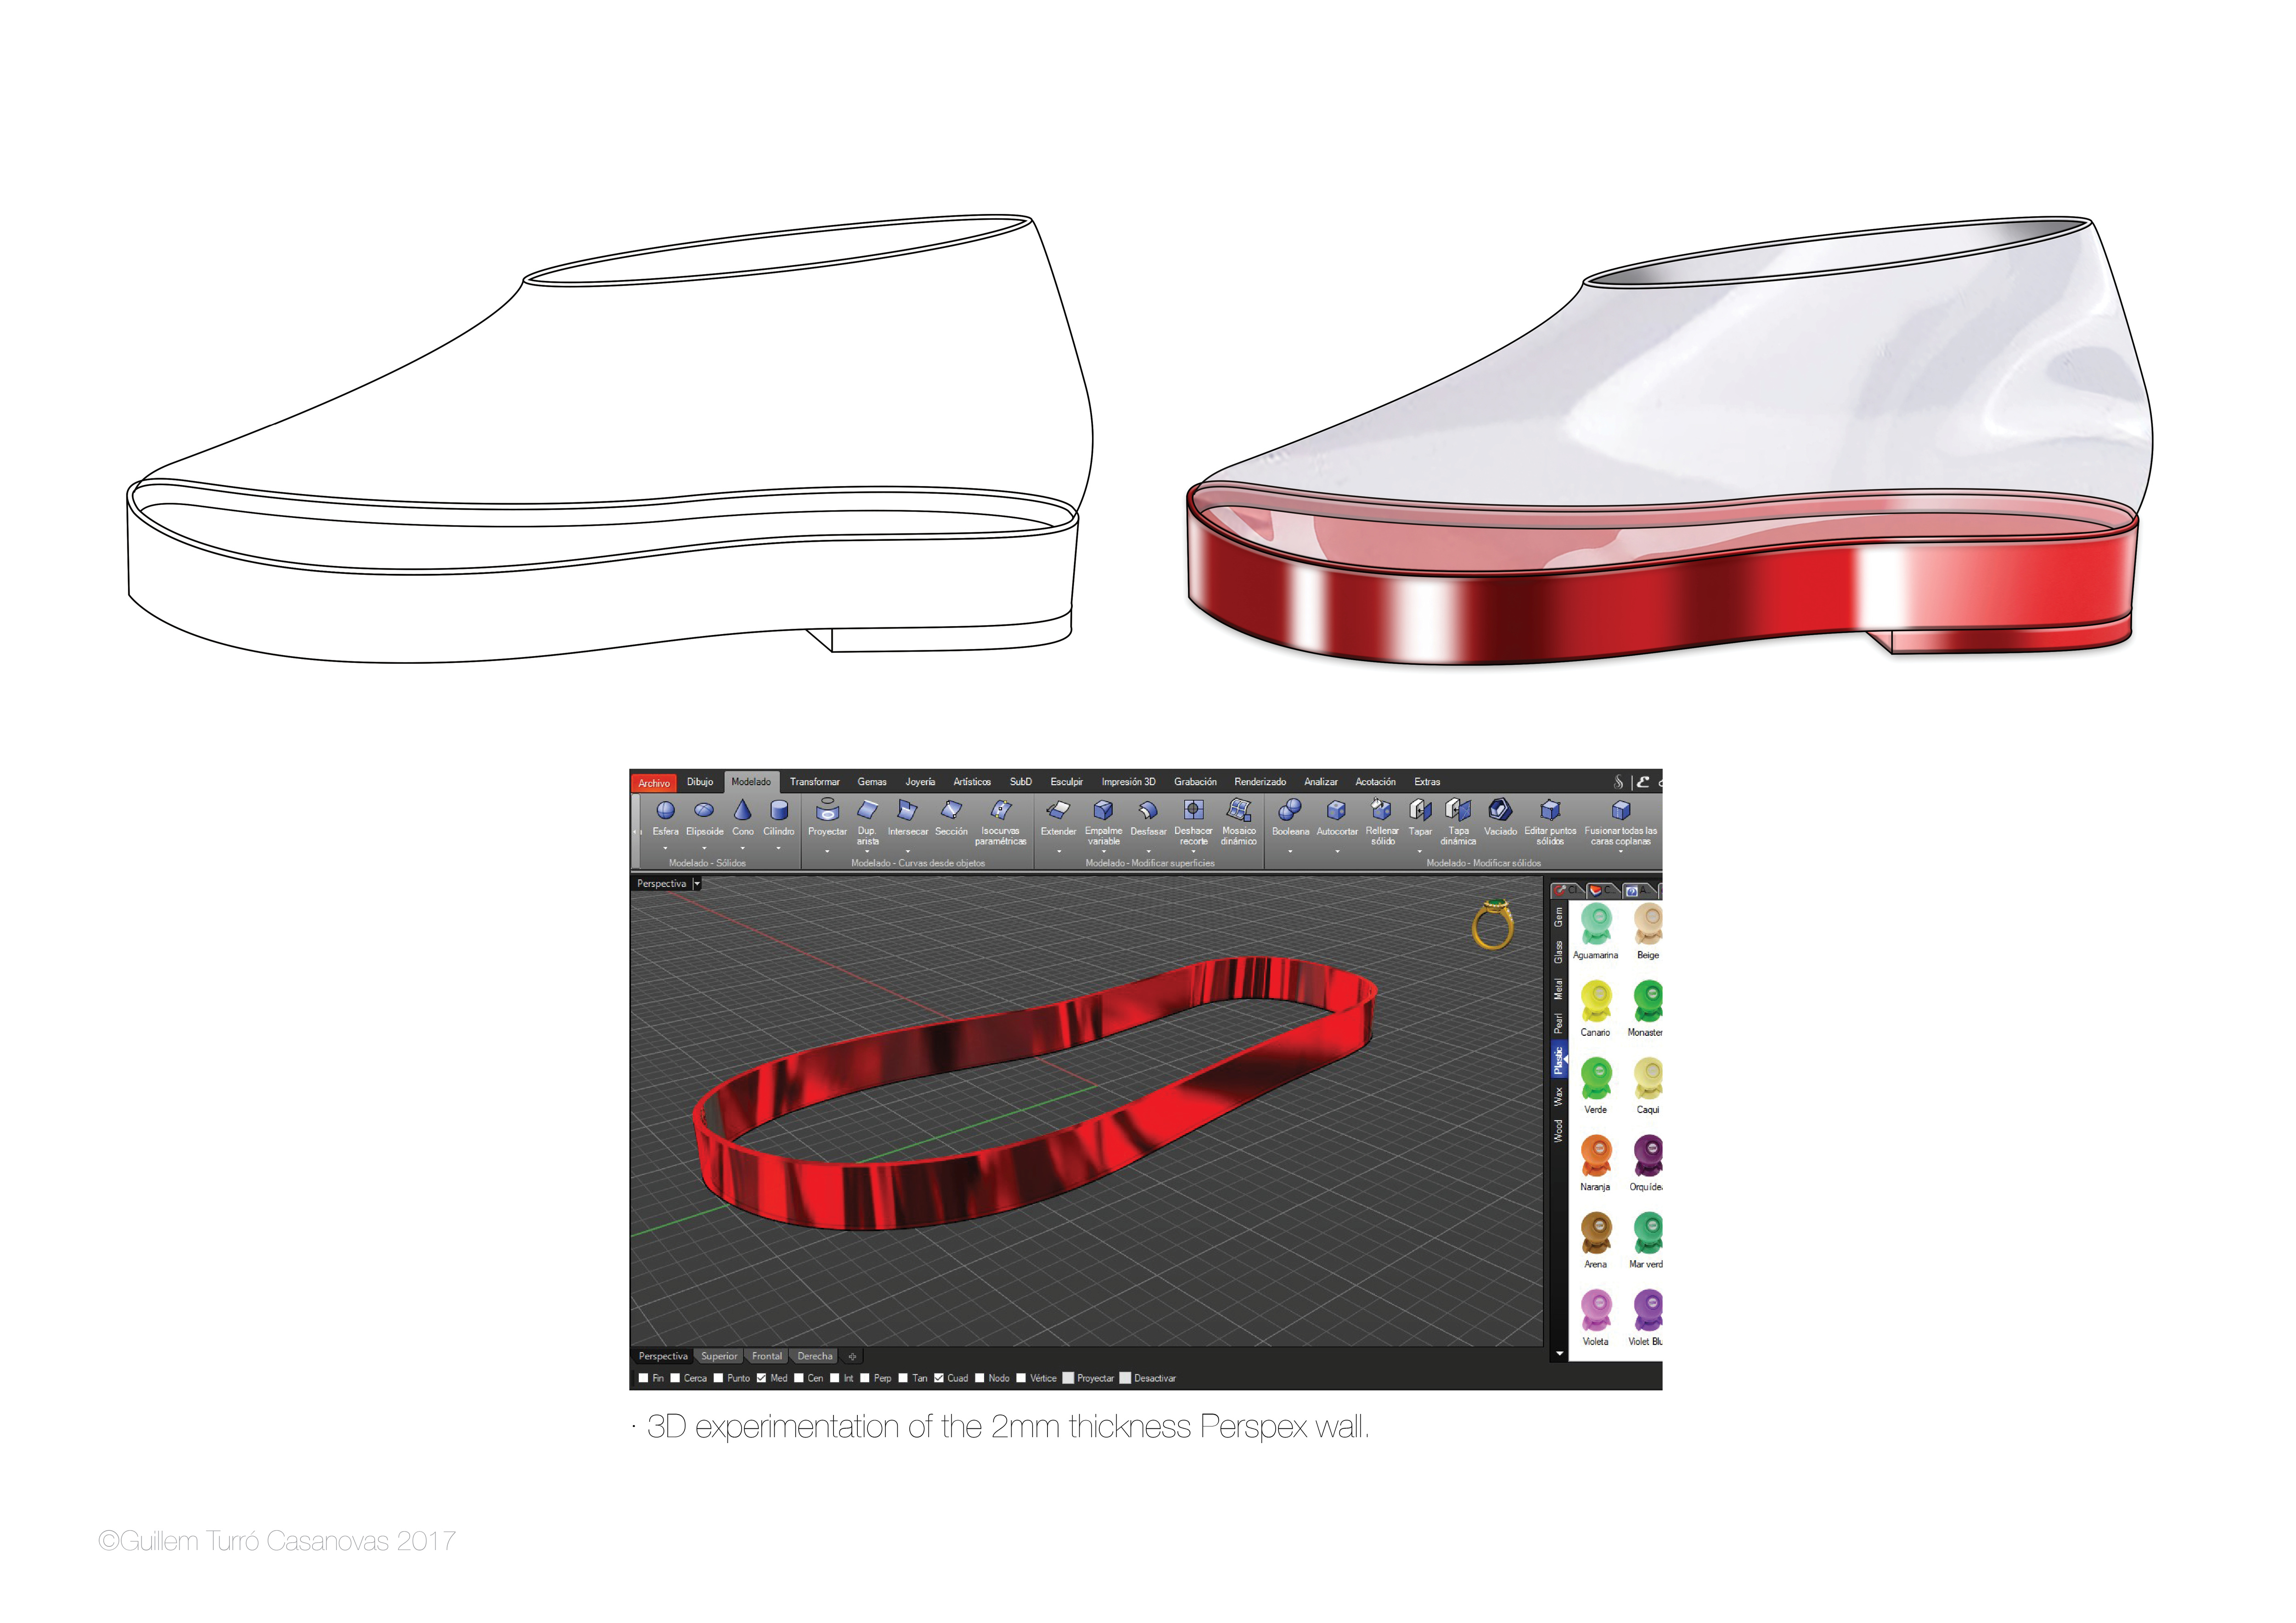Enable the Cerca snap checkbox
Viewport: 2296px width, 1623px height.
tap(675, 1378)
